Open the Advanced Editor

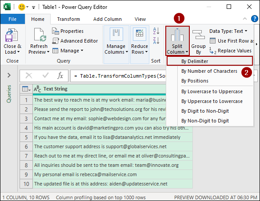[75, 41]
